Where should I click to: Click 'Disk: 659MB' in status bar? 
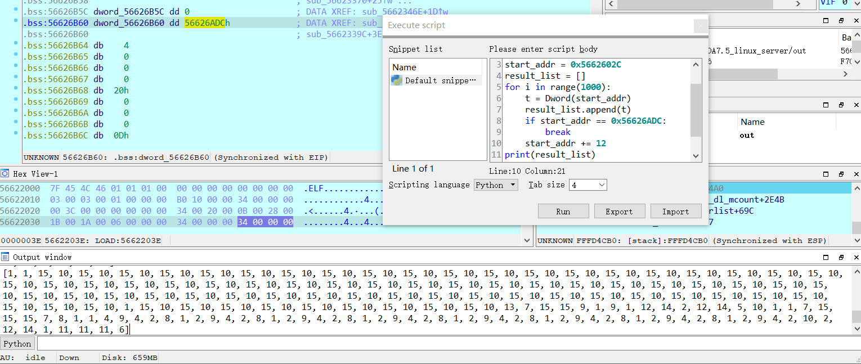tap(130, 358)
